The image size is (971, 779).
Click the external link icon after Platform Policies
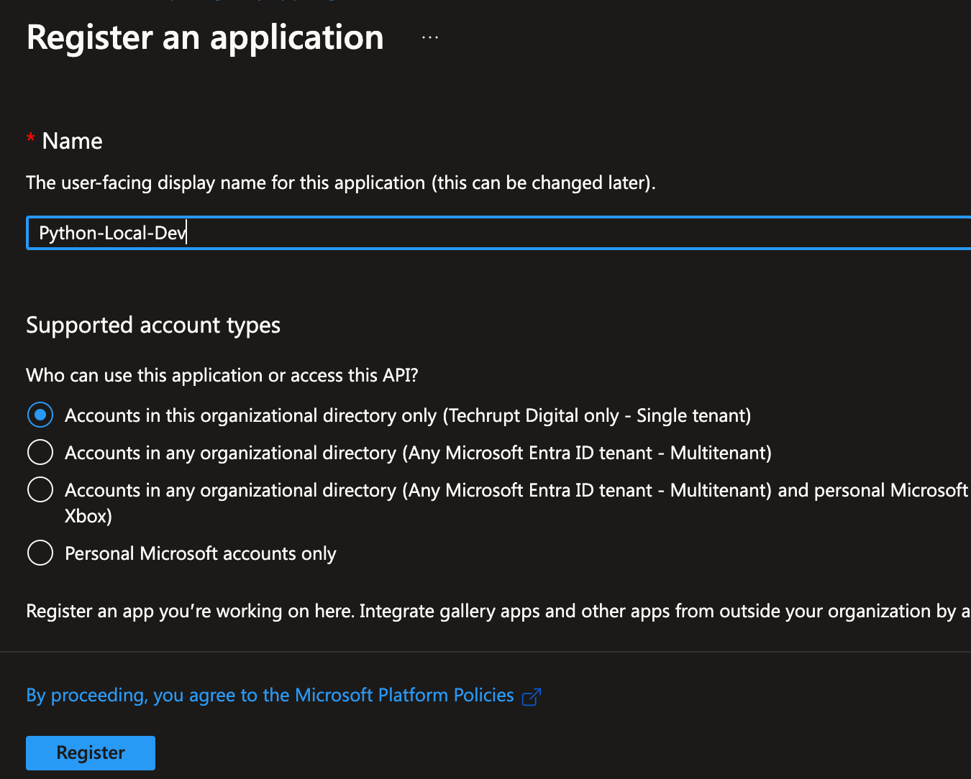531,696
